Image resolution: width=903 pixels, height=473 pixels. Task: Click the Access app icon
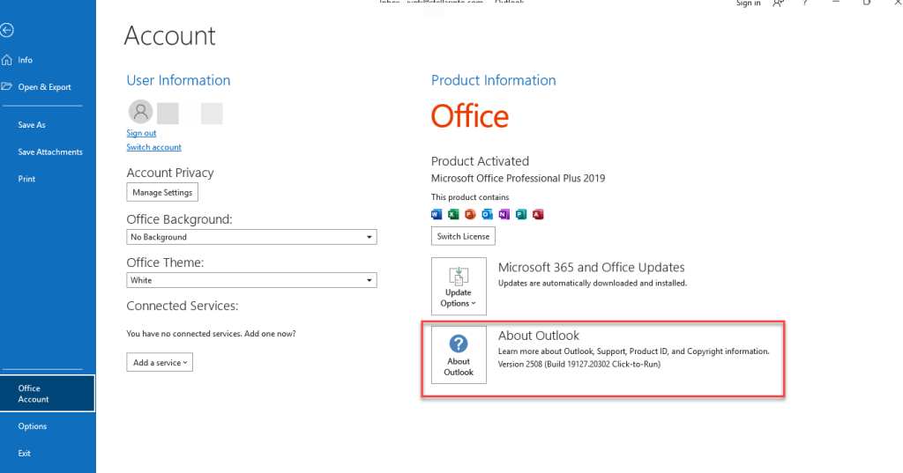pos(538,214)
